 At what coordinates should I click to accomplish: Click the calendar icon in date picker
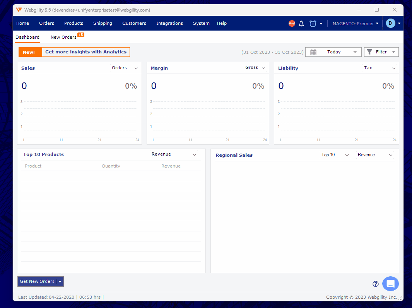tap(313, 52)
